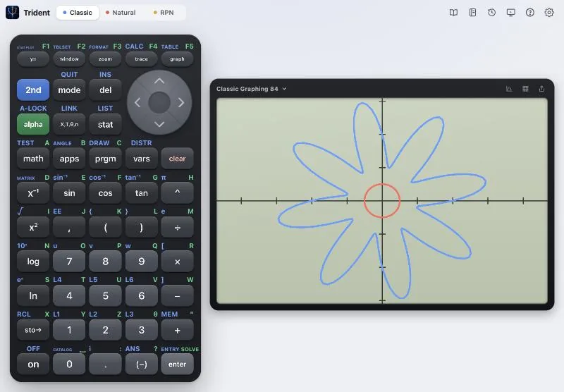The width and height of the screenshot is (564, 392).
Task: Tap the left parenthesis key
Action: click(105, 227)
